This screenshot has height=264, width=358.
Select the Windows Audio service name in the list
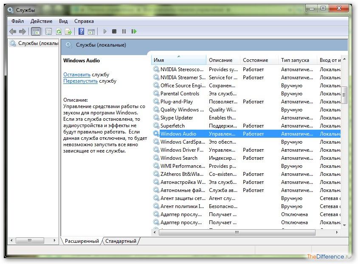pyautogui.click(x=178, y=134)
